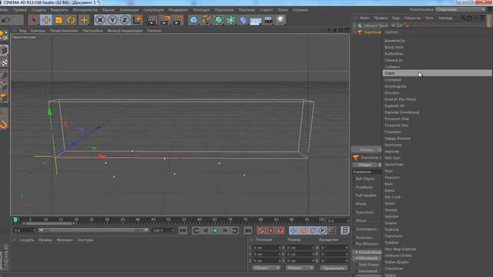Open the deformer icon
The height and width of the screenshot is (277, 493).
[243, 20]
